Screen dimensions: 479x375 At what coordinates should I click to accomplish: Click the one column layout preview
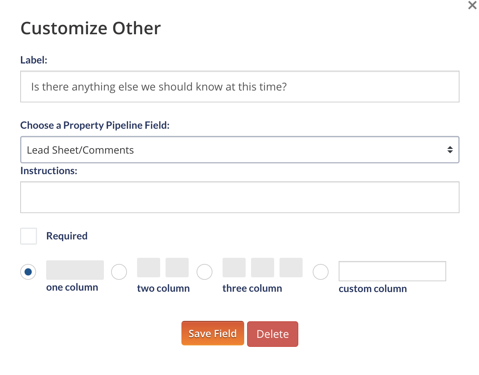pyautogui.click(x=75, y=270)
